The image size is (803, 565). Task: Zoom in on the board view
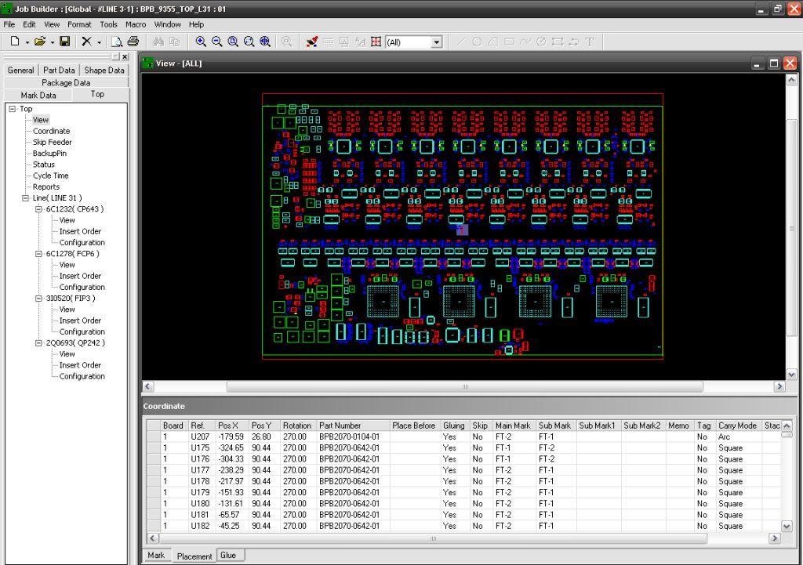202,42
